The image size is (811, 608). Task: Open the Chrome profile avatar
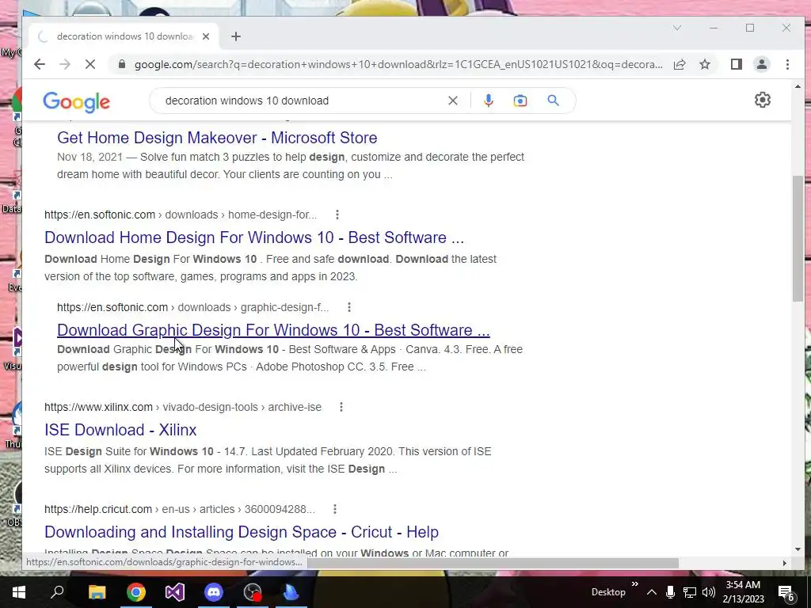[x=761, y=64]
